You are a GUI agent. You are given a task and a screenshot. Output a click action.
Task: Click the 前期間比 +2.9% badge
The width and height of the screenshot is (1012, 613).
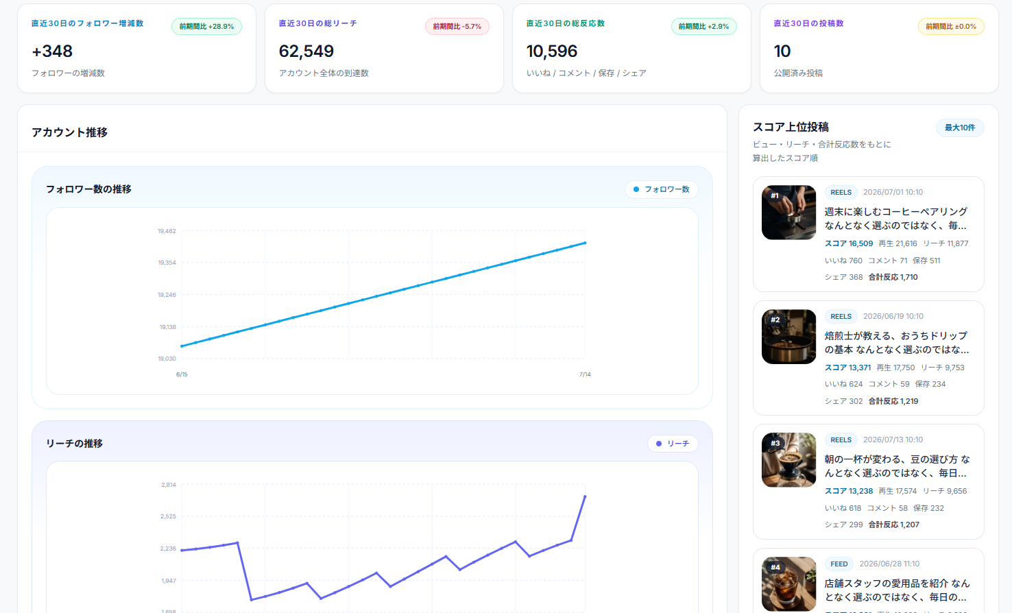(x=703, y=27)
